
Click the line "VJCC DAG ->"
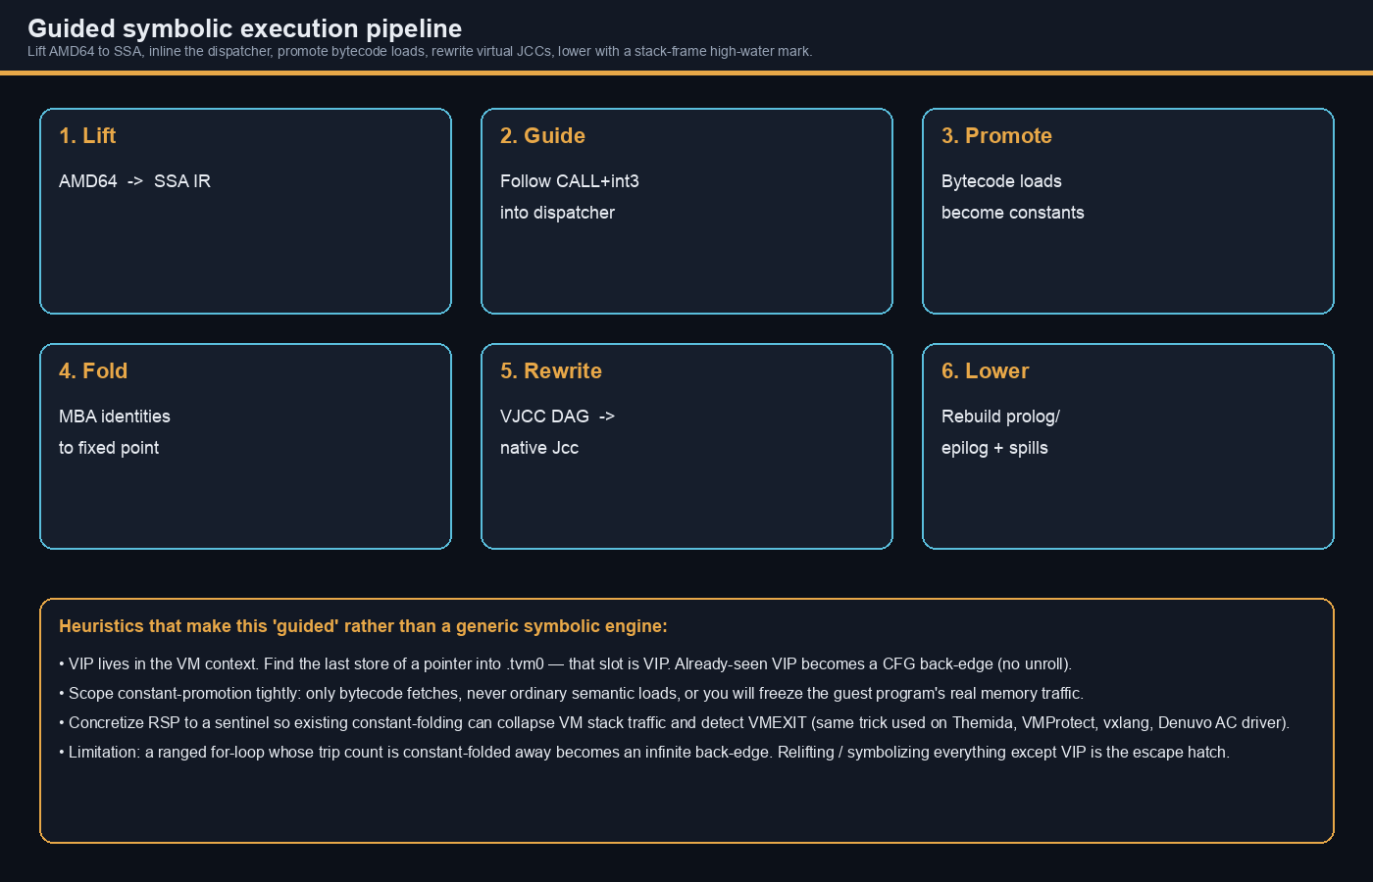tap(558, 416)
